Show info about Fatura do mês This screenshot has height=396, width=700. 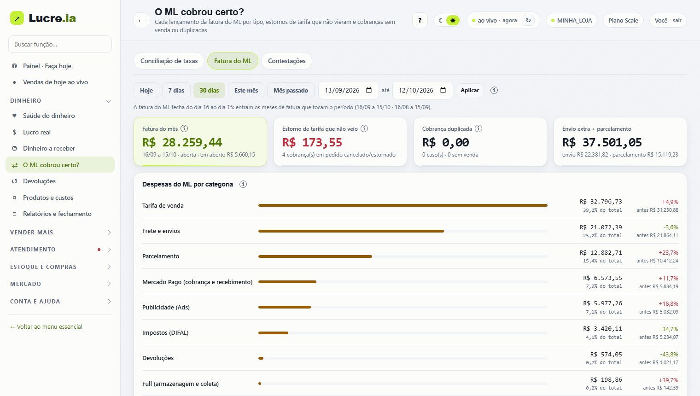click(x=184, y=128)
